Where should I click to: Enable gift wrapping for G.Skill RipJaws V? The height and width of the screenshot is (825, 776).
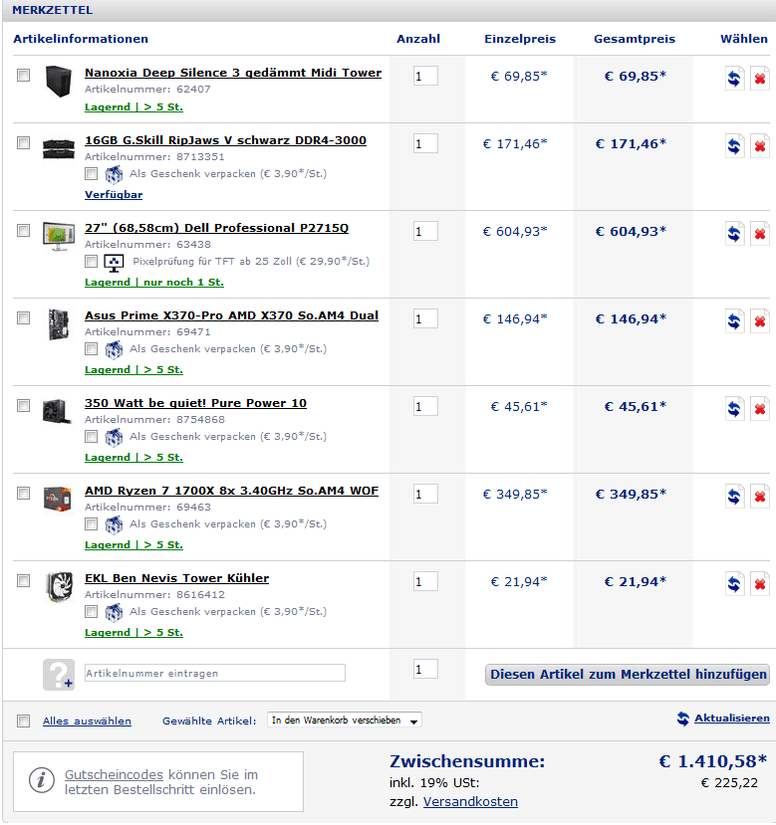pyautogui.click(x=91, y=173)
